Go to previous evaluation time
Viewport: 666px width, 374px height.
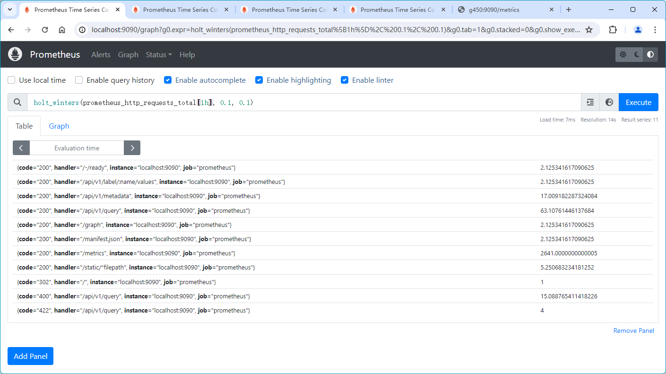(21, 148)
